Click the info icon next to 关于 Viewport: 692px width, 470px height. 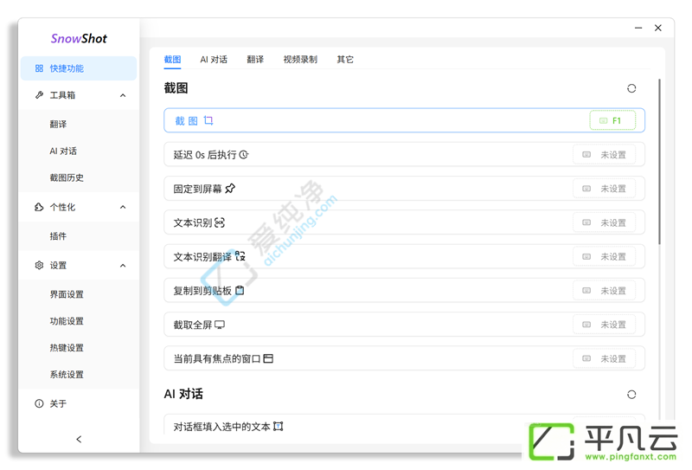(39, 403)
